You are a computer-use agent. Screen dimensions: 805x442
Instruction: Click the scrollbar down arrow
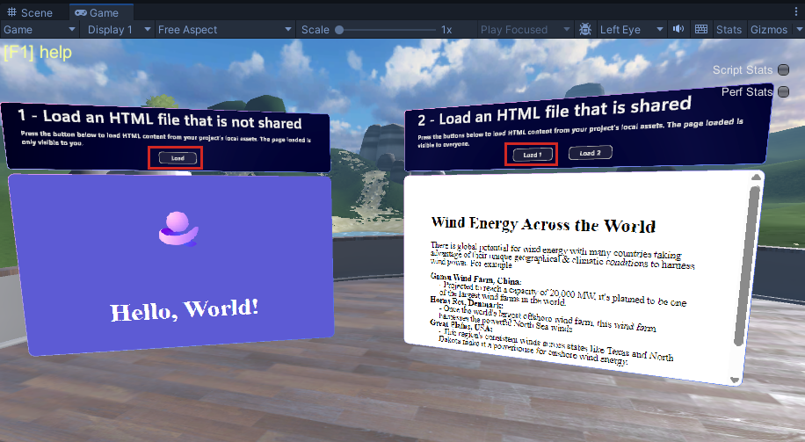point(736,380)
